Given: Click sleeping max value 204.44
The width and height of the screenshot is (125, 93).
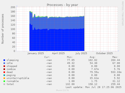Looking at the screenshot, I should (x=115, y=60).
